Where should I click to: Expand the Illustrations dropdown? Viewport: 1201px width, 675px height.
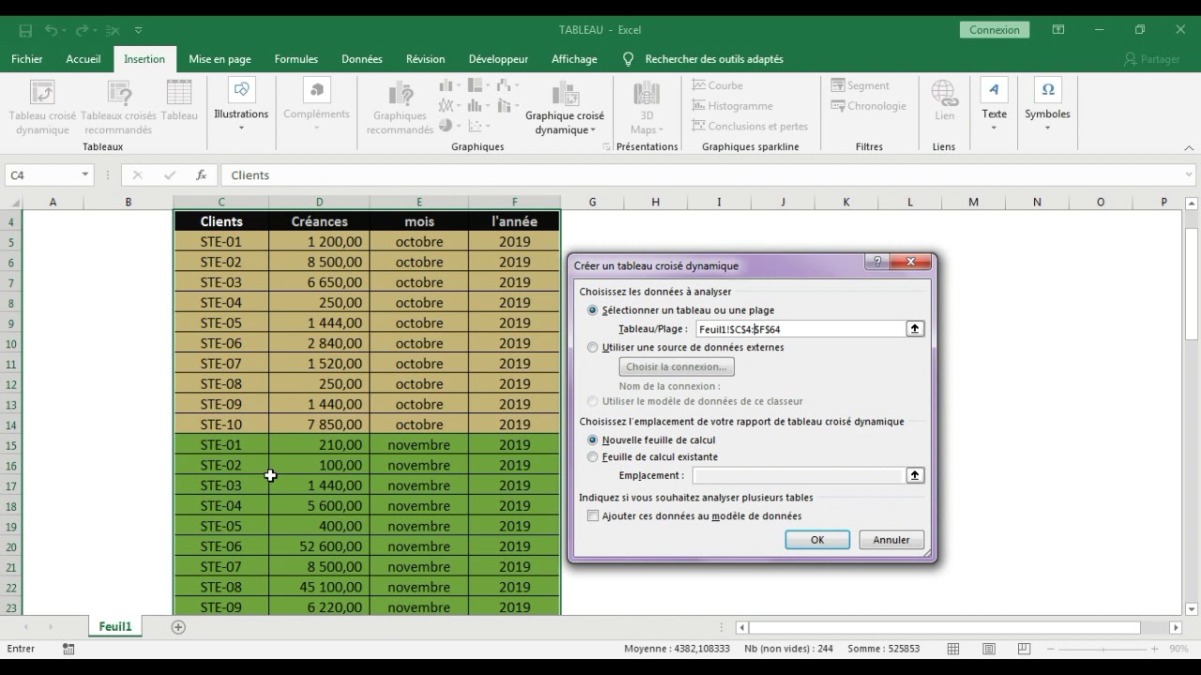(241, 127)
